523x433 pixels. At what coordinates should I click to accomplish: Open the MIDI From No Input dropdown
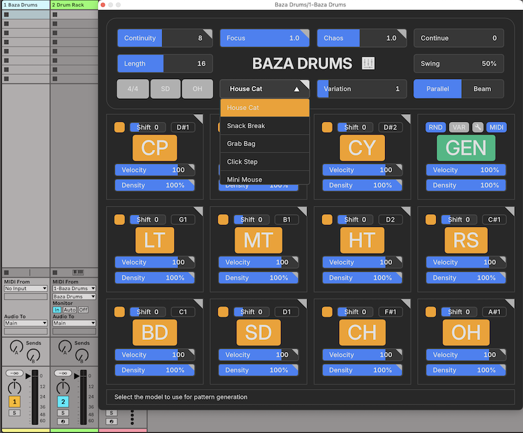[26, 289]
